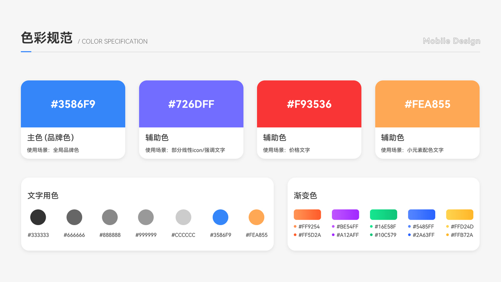Viewport: 501px width, 282px height.
Task: Select the yellow gradient swatch
Action: (460, 215)
